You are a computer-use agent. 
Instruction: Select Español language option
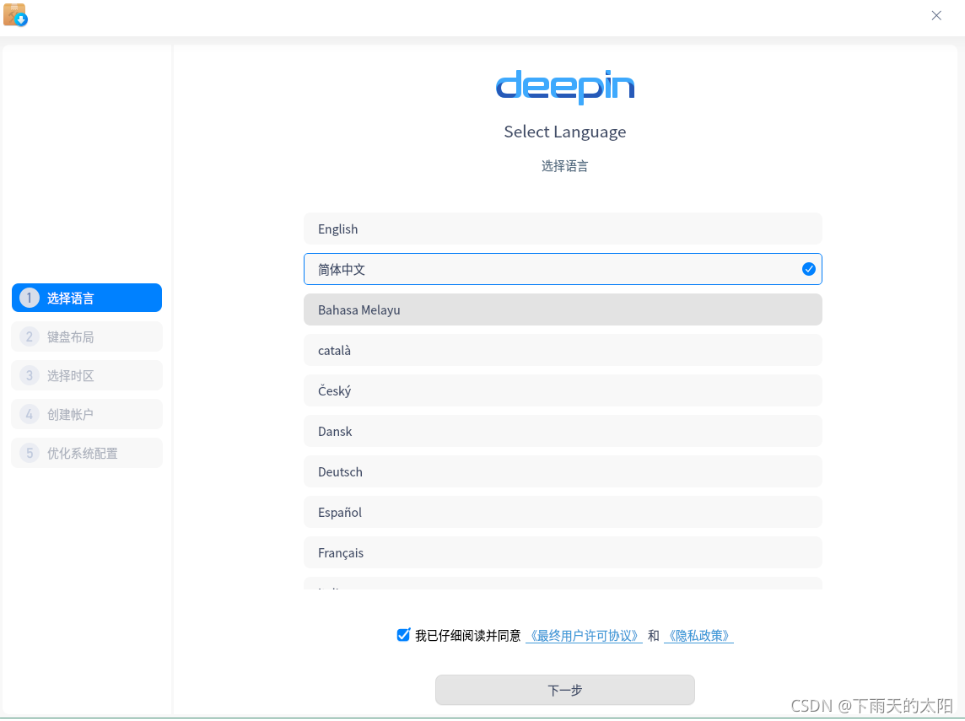point(563,512)
